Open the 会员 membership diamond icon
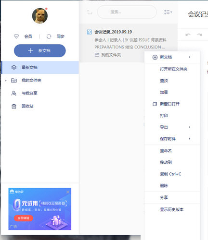The image size is (208, 240). (x=16, y=36)
